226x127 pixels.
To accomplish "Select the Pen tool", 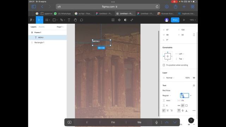I will 62,20.
